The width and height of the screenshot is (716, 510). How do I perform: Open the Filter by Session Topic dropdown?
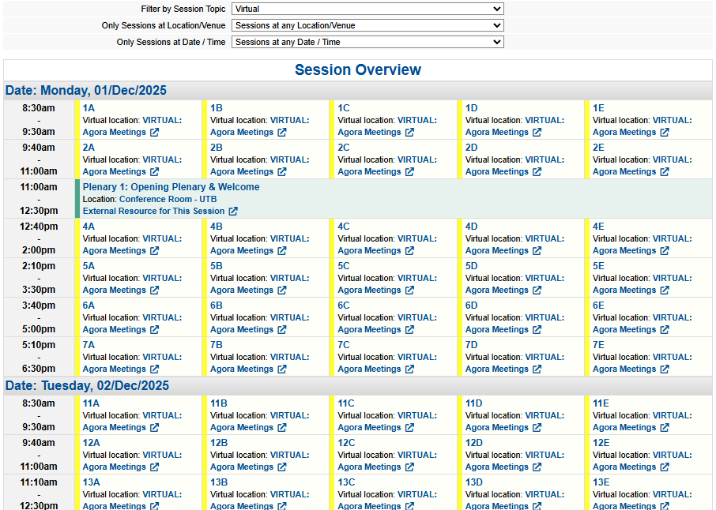tap(367, 9)
